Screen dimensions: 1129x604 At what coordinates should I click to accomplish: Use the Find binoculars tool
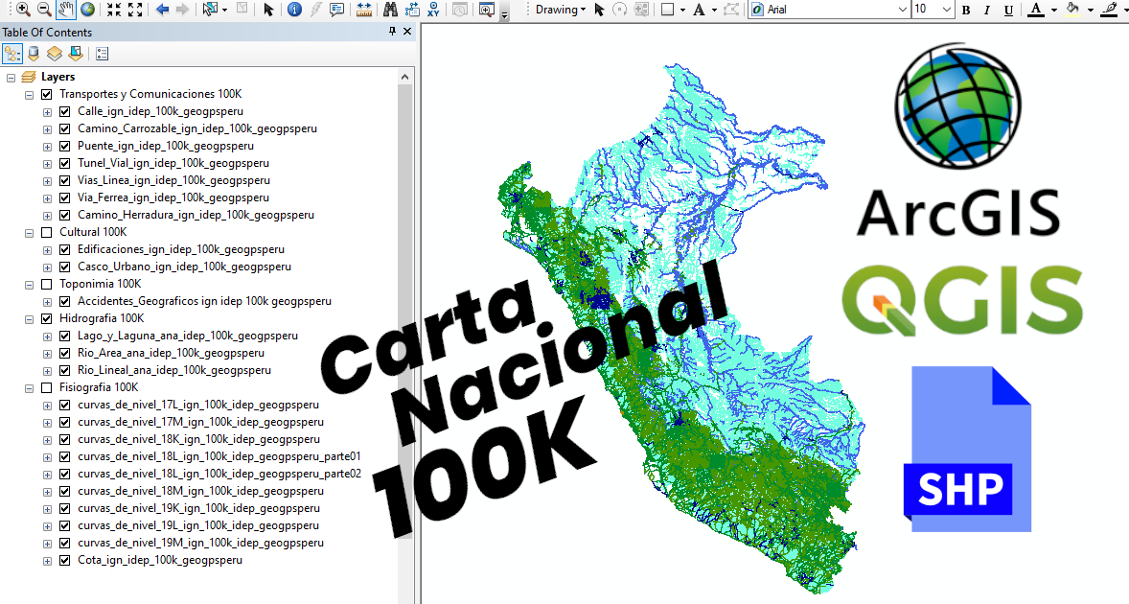pyautogui.click(x=389, y=11)
